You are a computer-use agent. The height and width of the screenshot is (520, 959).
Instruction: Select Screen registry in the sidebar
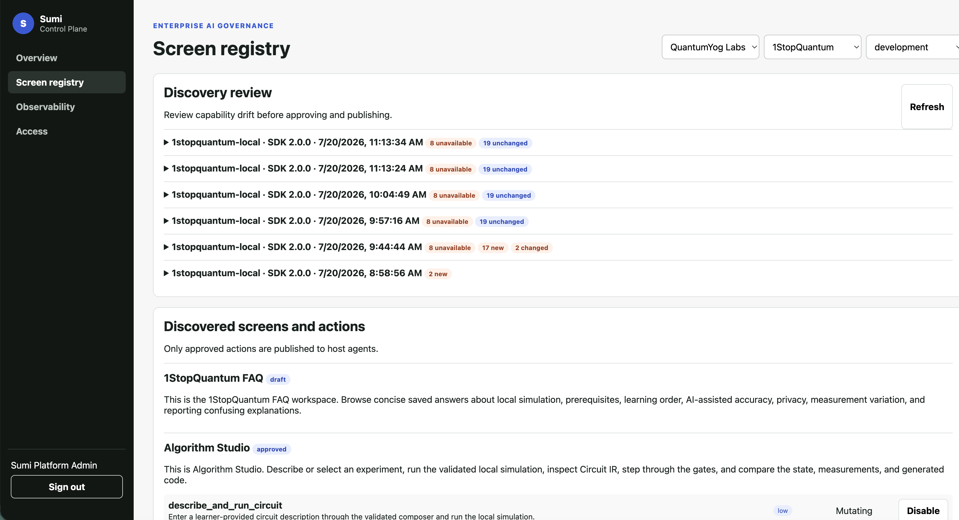(67, 82)
